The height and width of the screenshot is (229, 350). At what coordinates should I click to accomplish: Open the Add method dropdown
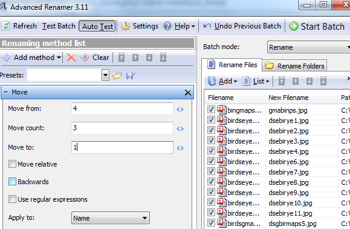(31, 58)
